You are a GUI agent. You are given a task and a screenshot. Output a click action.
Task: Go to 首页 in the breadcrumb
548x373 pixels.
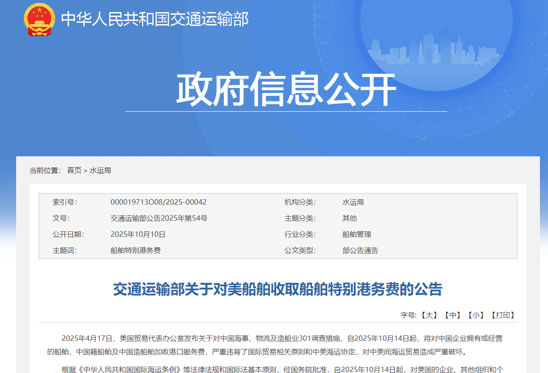(74, 170)
